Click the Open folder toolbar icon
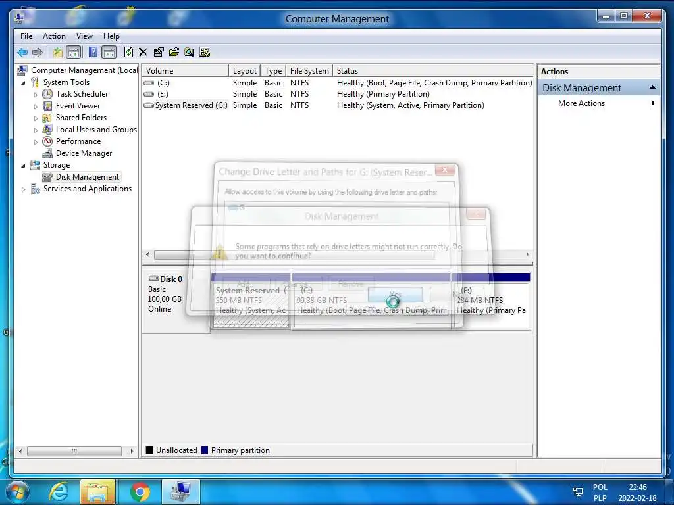 (174, 53)
